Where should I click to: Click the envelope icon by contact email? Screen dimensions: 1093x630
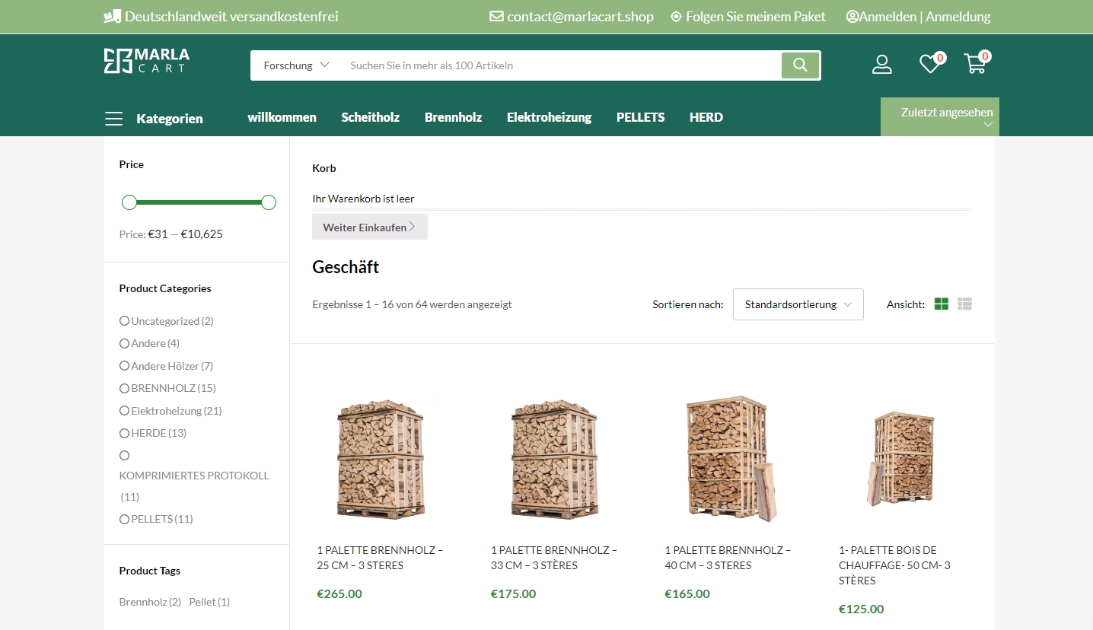coord(496,17)
